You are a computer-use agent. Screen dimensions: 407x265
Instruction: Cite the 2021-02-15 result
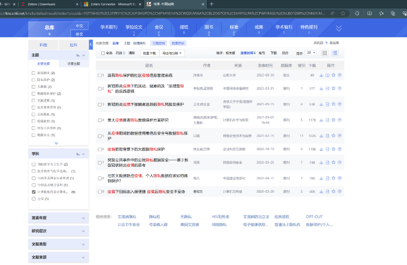click(x=339, y=136)
